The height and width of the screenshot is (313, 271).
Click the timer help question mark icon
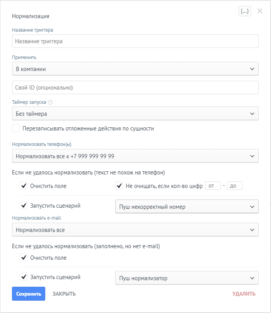pyautogui.click(x=50, y=103)
